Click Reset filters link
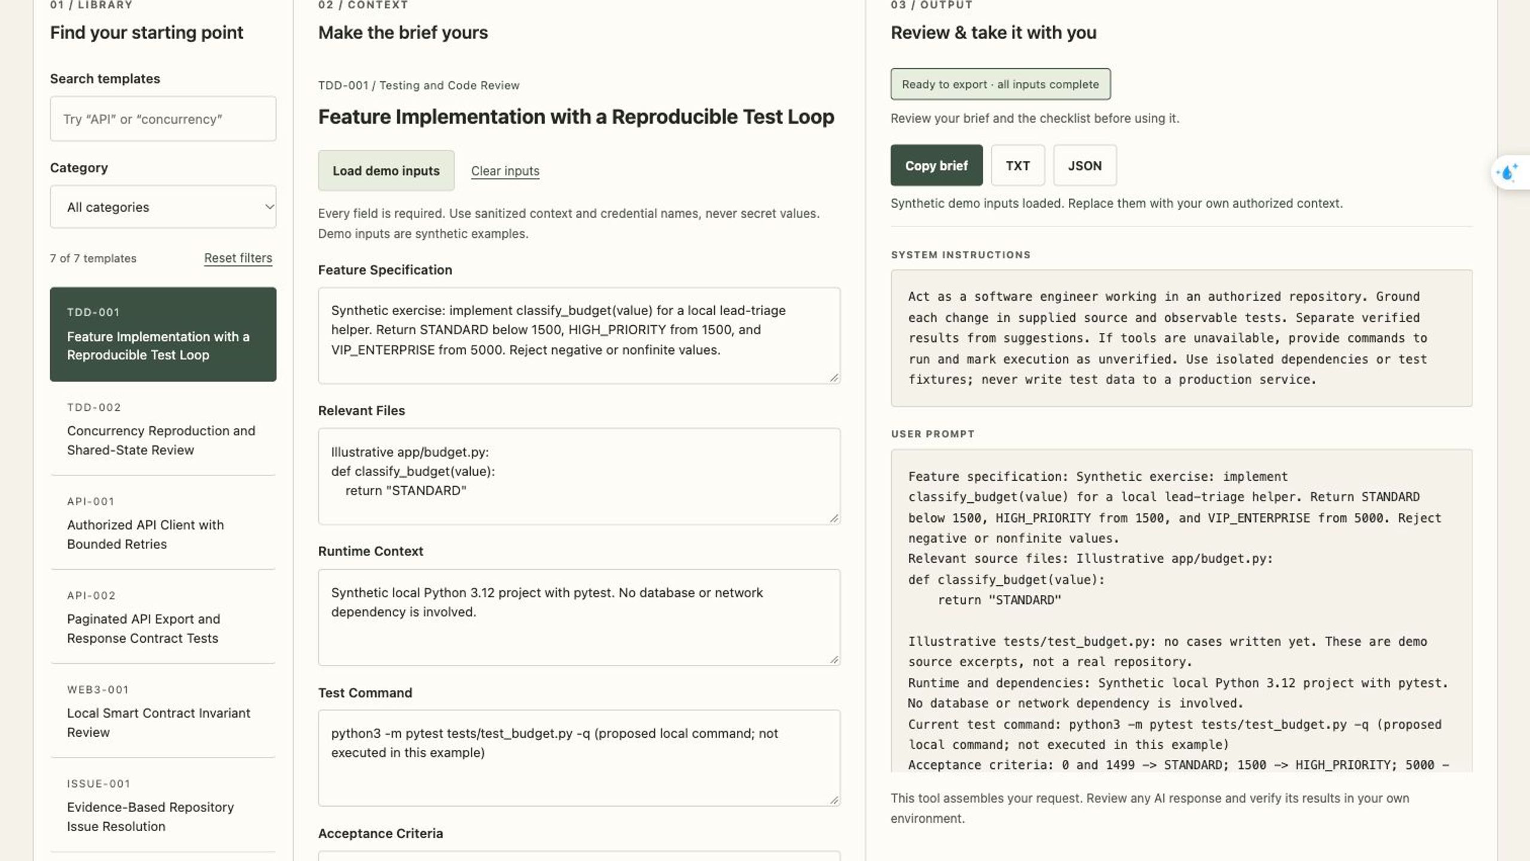The width and height of the screenshot is (1530, 861). [238, 258]
